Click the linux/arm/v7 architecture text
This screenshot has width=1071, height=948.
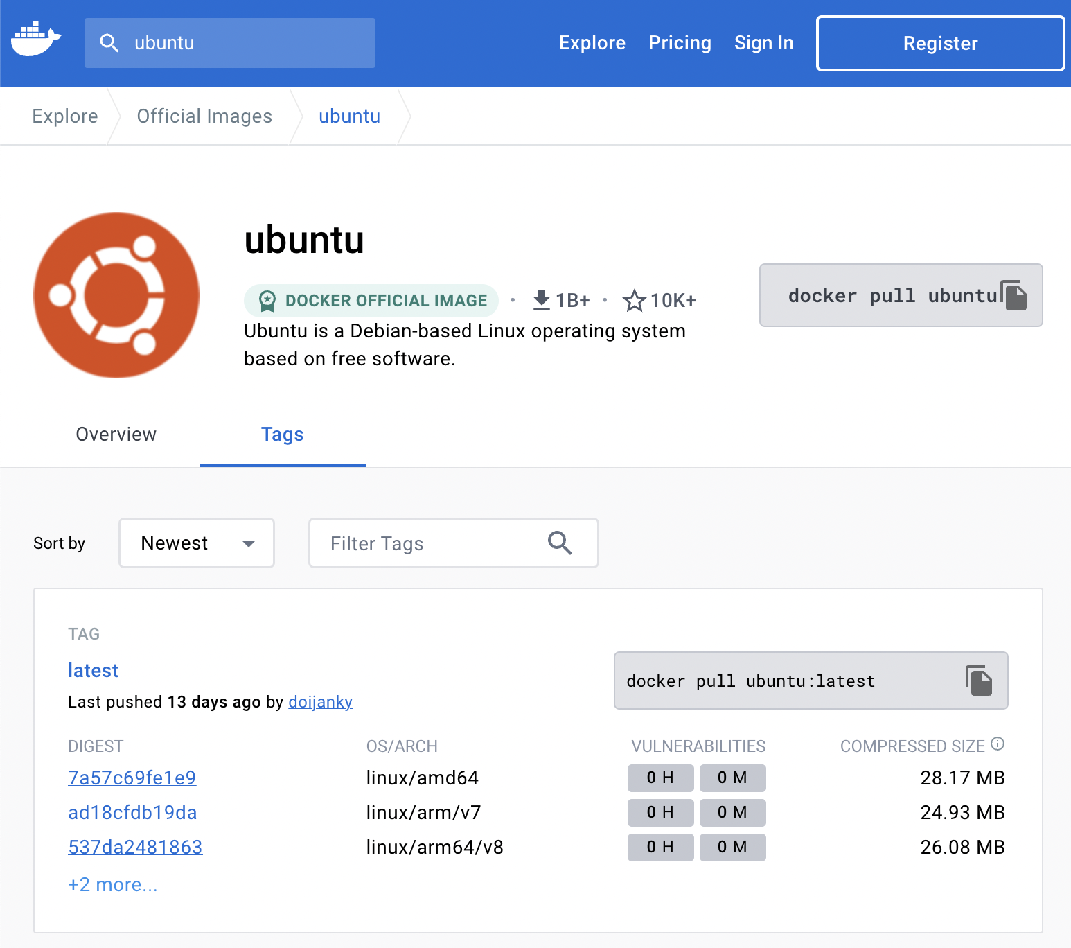click(423, 812)
